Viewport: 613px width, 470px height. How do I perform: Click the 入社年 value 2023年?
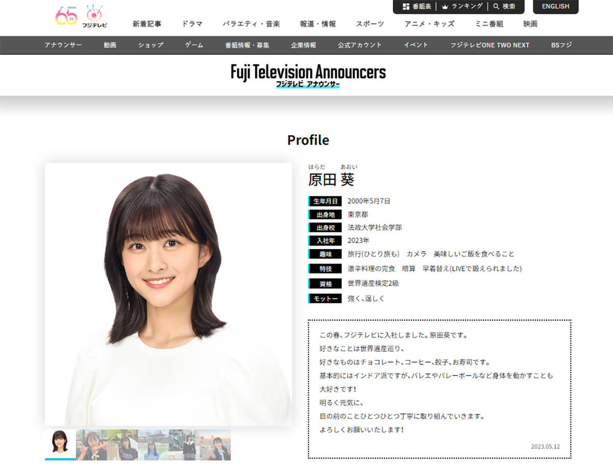point(359,240)
